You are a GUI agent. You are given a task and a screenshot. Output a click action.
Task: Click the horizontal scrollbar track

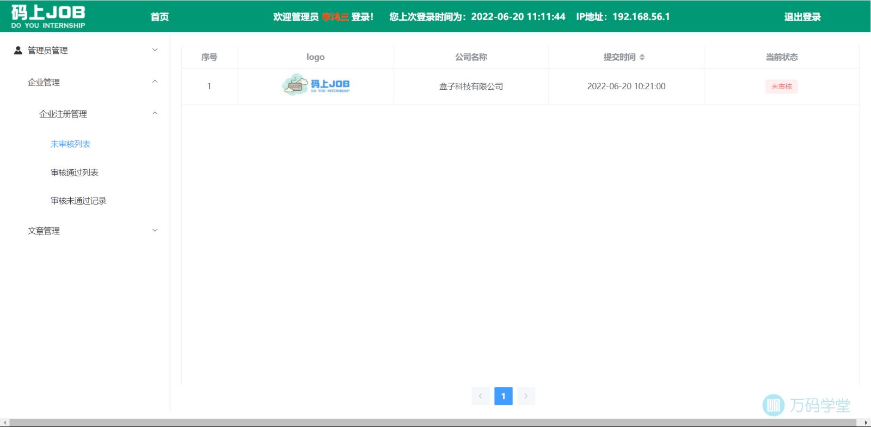(433, 423)
